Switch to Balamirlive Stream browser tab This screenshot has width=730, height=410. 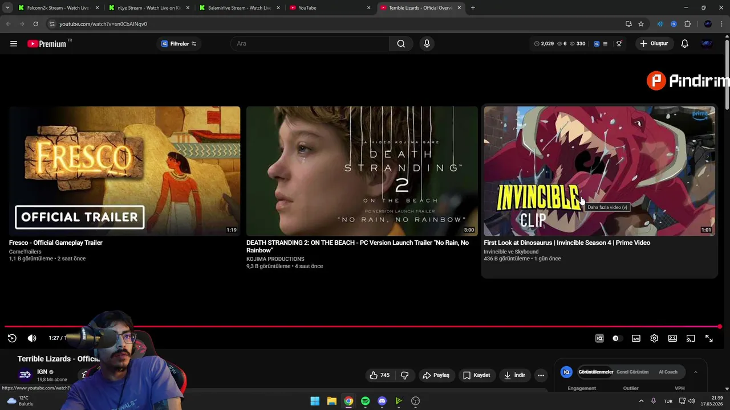(x=239, y=8)
